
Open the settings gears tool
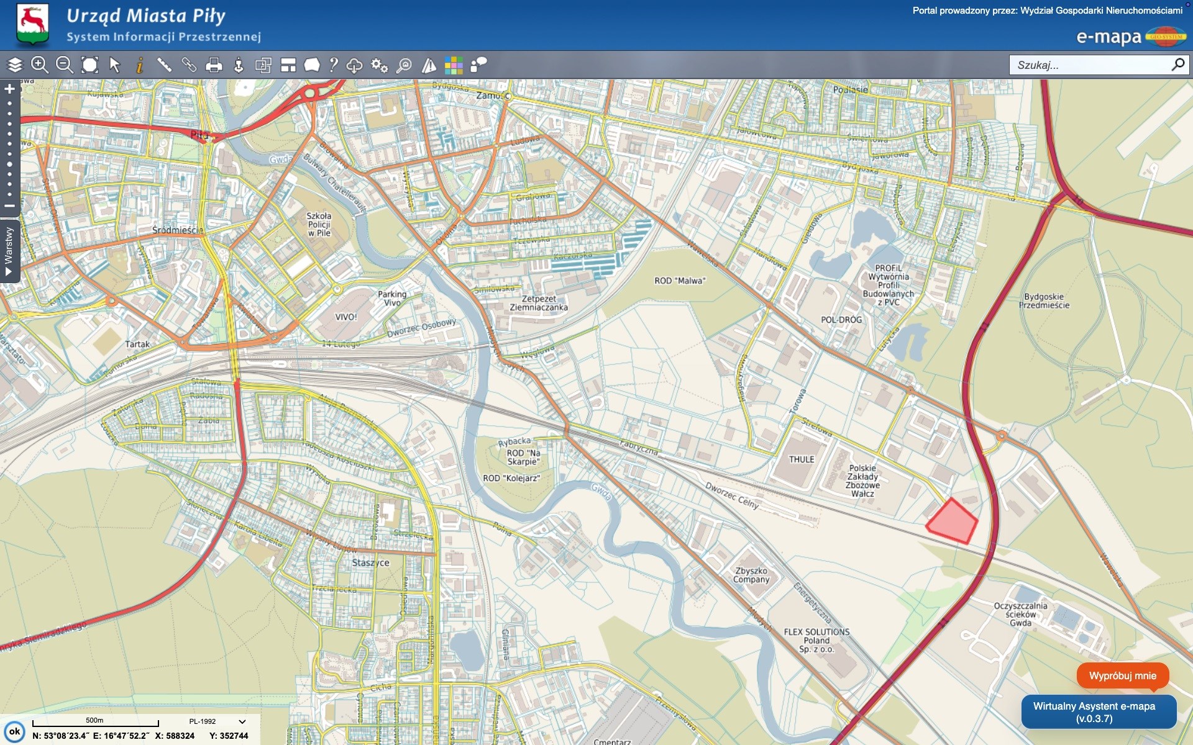click(379, 65)
